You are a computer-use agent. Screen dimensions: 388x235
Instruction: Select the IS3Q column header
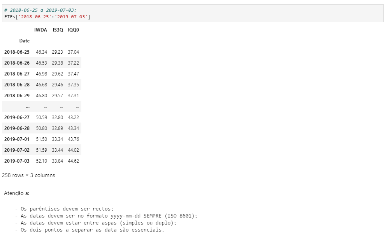(x=57, y=30)
